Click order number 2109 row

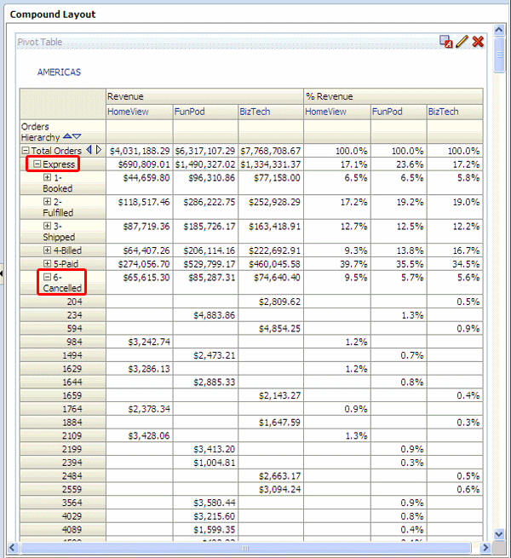point(72,435)
